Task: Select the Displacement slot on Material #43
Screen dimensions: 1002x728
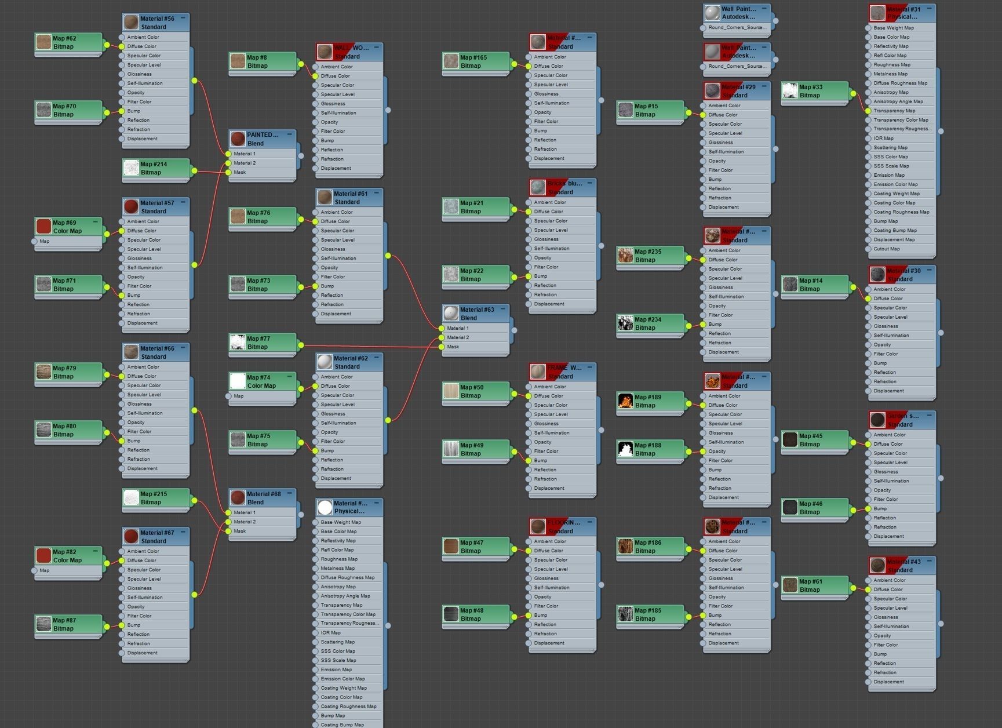Action: point(902,682)
